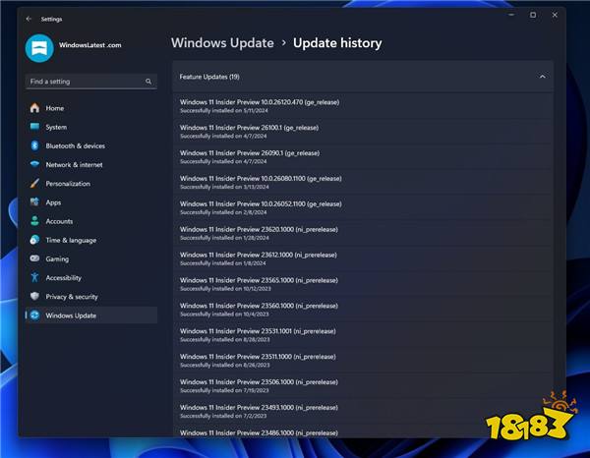Click 'Successfully installed on 1/28/2024' text

click(x=224, y=238)
